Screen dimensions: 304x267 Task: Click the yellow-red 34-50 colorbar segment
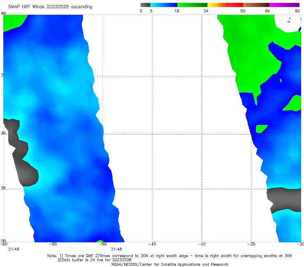(x=225, y=5)
